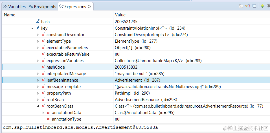Click detail pane text Advertisement@6835283a
270x133 pixels.
[127, 127]
